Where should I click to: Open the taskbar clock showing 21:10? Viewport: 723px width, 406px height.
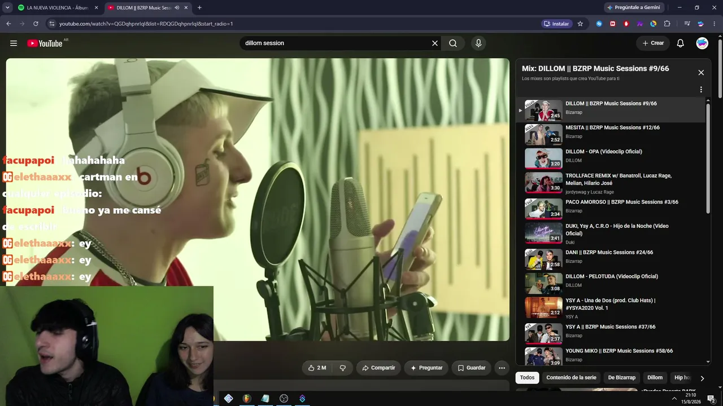pyautogui.click(x=690, y=399)
